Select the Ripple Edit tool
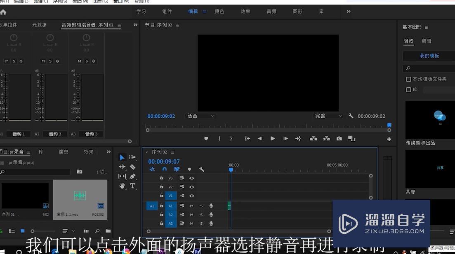 [x=122, y=167]
